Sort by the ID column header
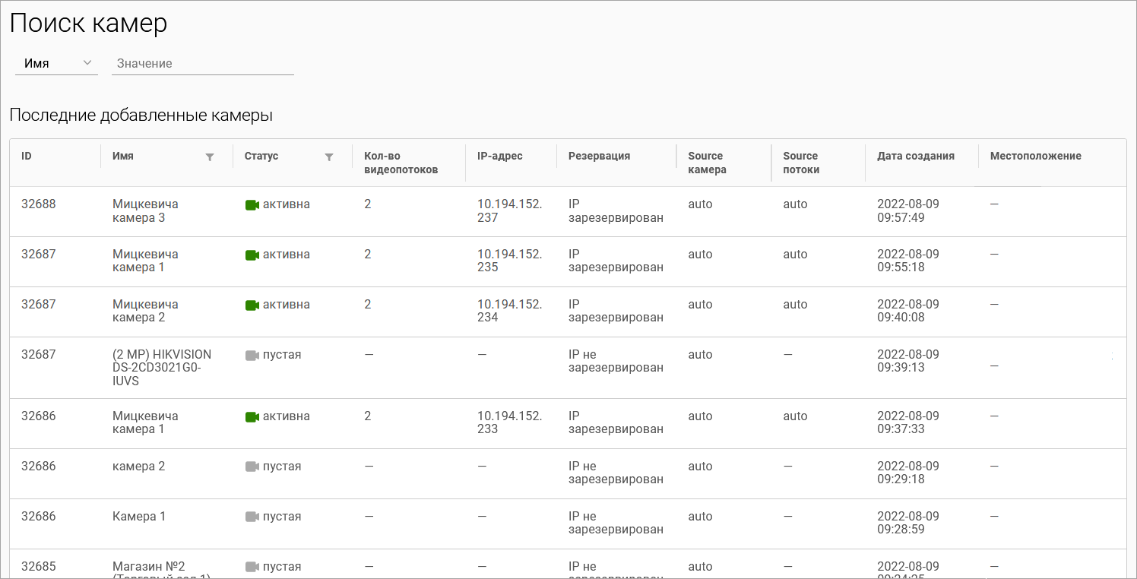Screen dimensions: 1137x579 pyautogui.click(x=27, y=156)
